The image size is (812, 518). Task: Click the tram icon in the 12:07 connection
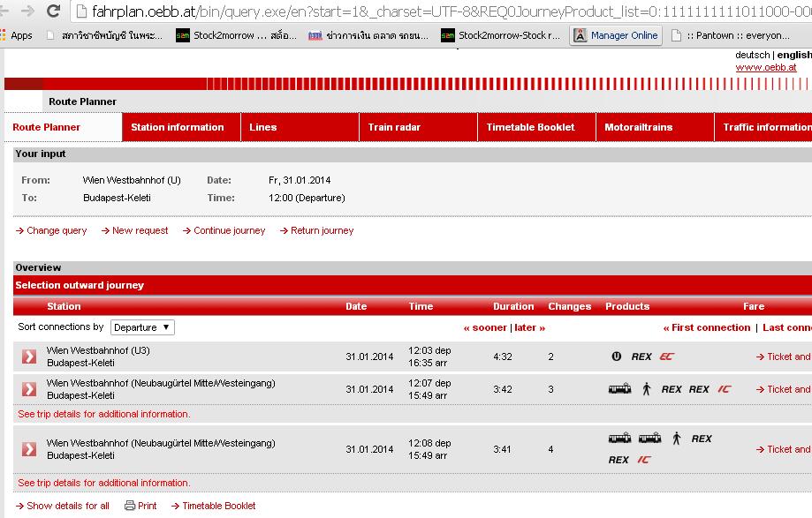(x=619, y=389)
